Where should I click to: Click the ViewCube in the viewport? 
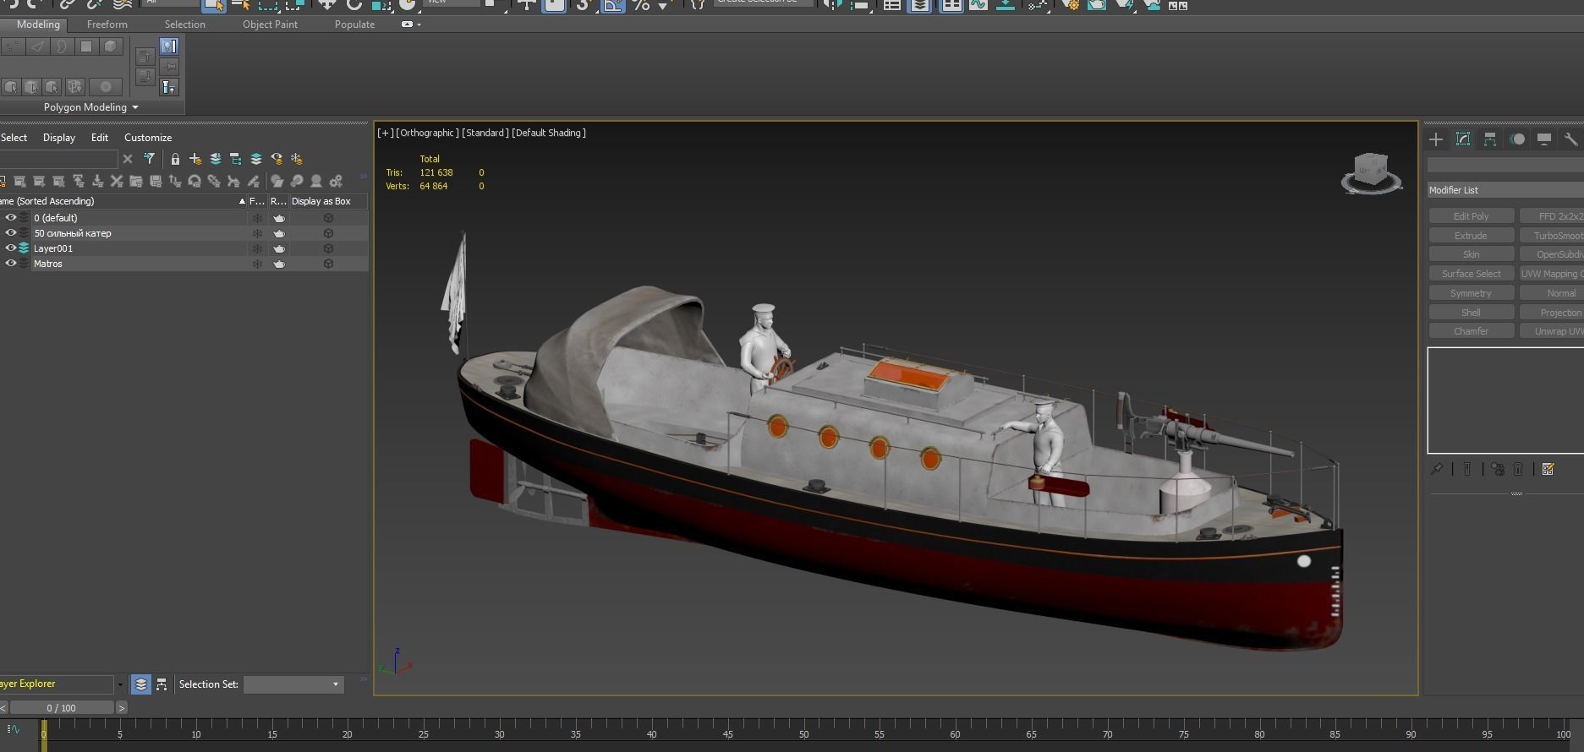point(1371,173)
